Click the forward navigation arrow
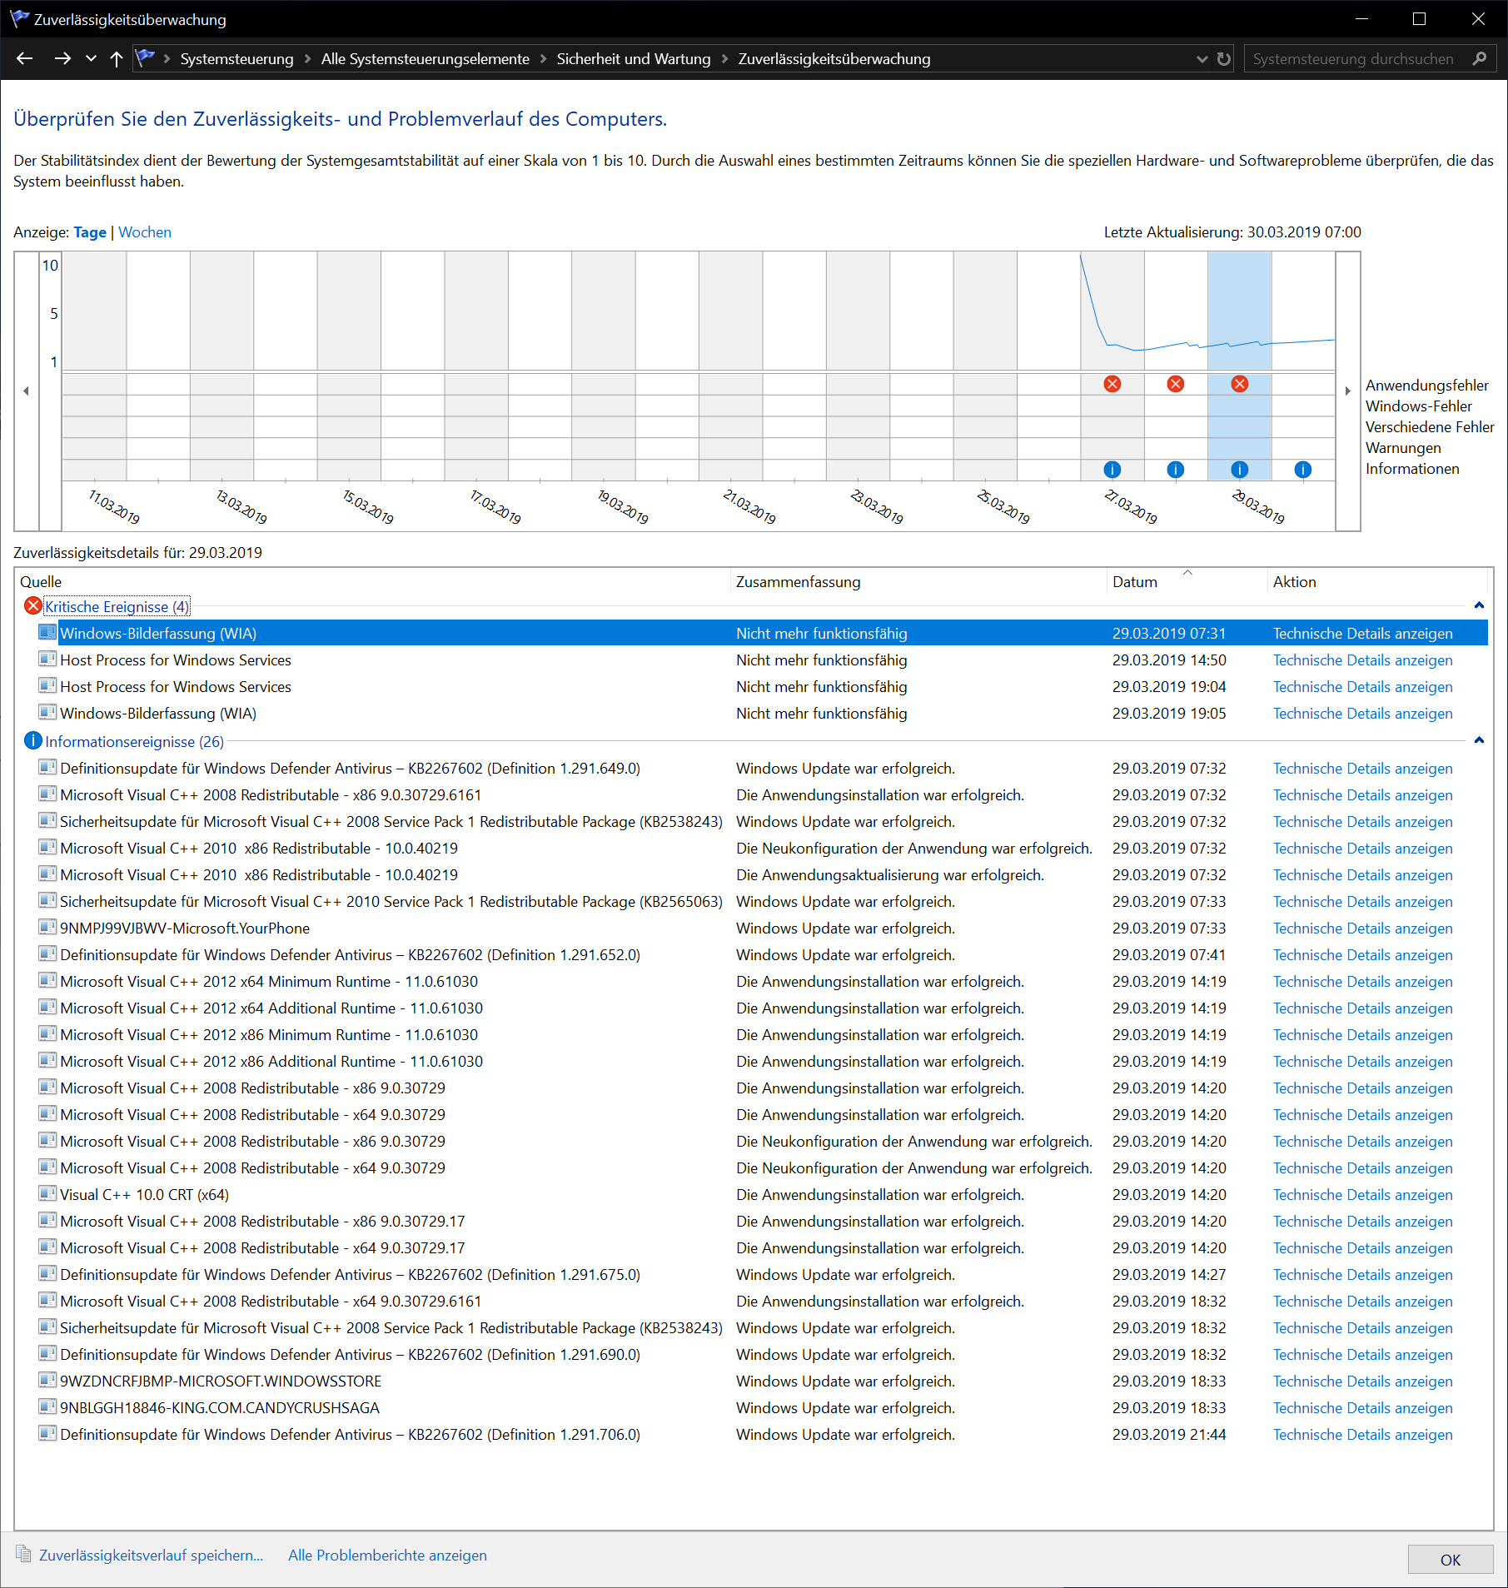The width and height of the screenshot is (1508, 1588). [x=62, y=58]
